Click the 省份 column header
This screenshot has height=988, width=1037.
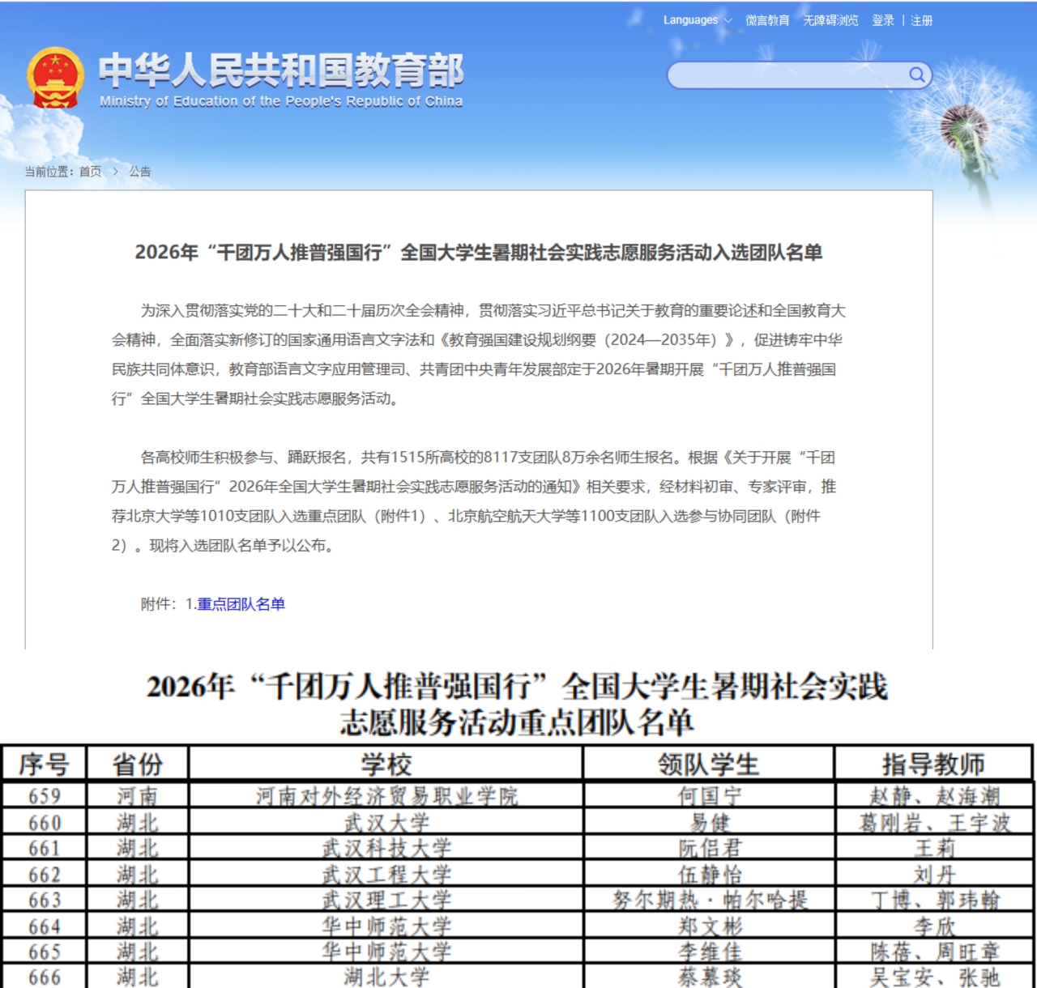click(138, 764)
